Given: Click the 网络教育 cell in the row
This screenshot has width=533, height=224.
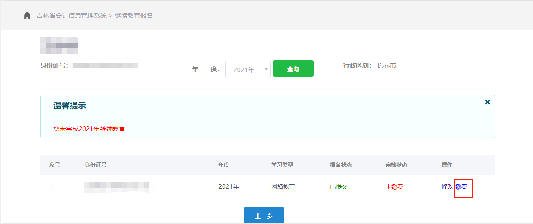Looking at the screenshot, I should pos(283,186).
